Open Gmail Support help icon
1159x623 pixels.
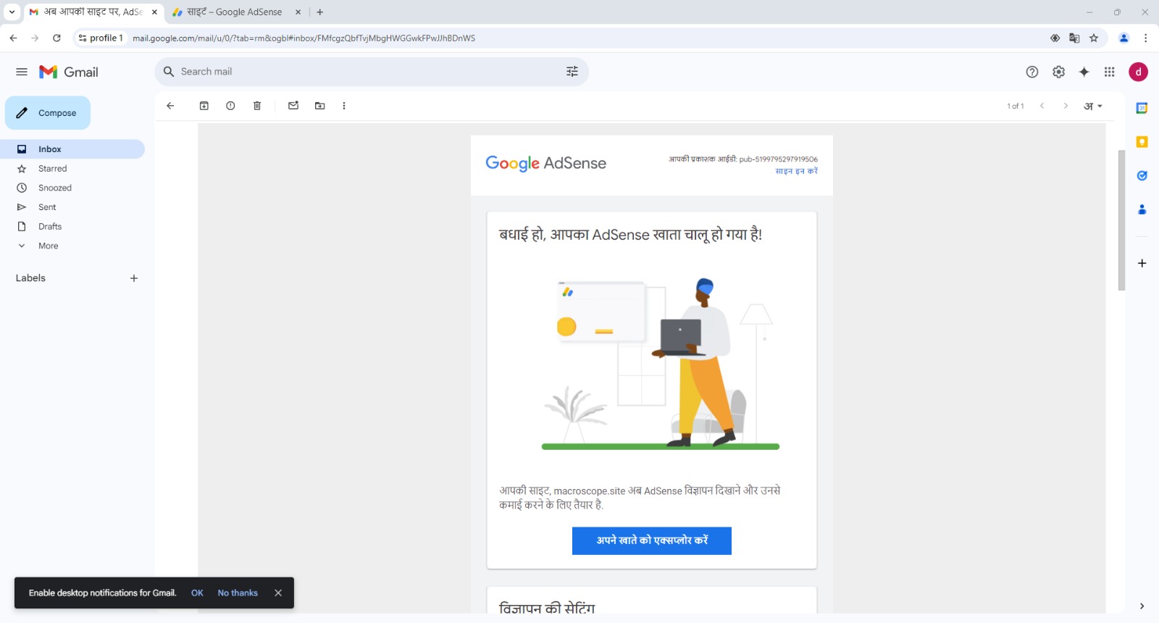[1032, 72]
